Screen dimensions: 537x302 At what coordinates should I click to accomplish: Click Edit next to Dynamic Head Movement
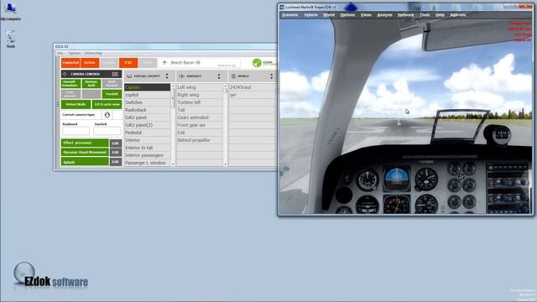pyautogui.click(x=116, y=152)
